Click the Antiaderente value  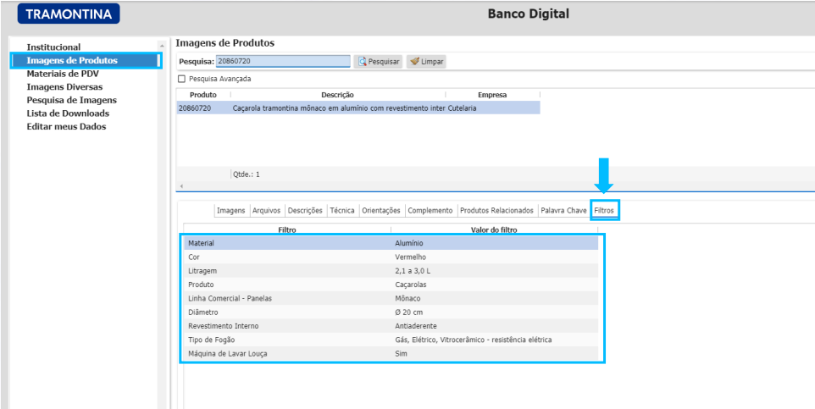point(416,326)
